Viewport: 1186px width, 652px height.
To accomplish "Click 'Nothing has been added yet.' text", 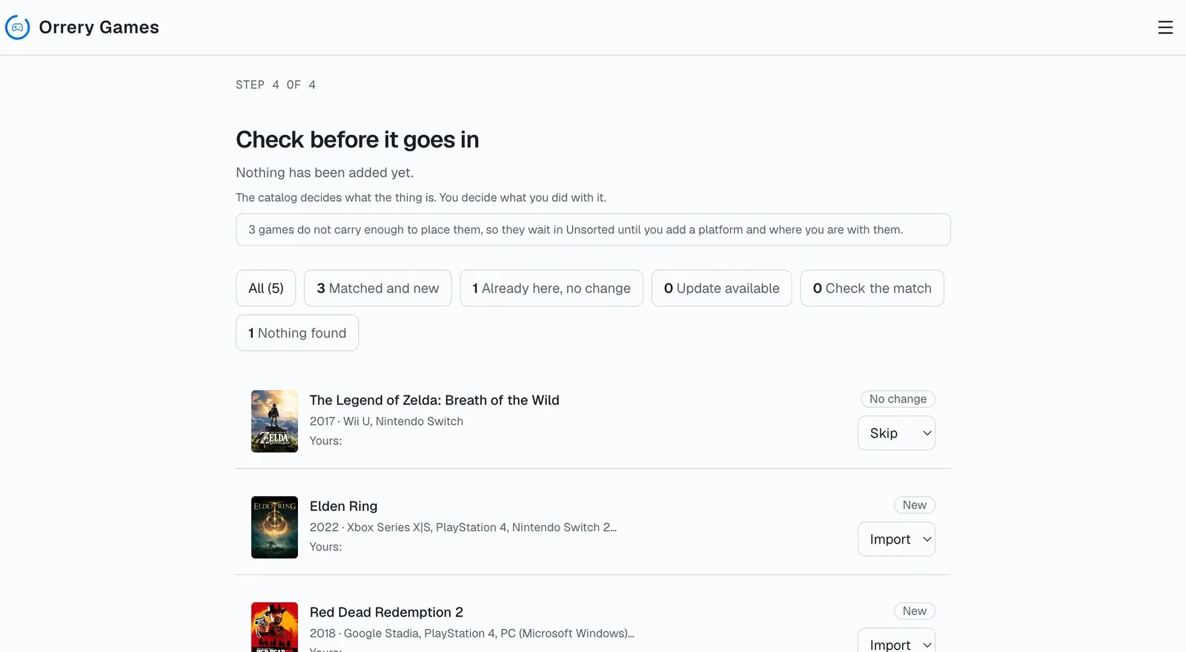I will tap(325, 173).
